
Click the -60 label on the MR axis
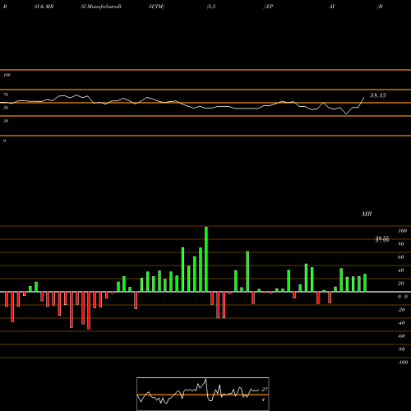tap(401, 336)
